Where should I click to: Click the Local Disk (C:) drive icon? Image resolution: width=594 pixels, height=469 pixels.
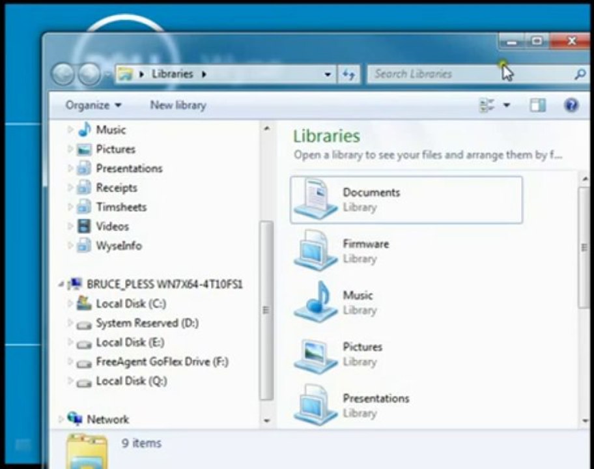coord(84,304)
